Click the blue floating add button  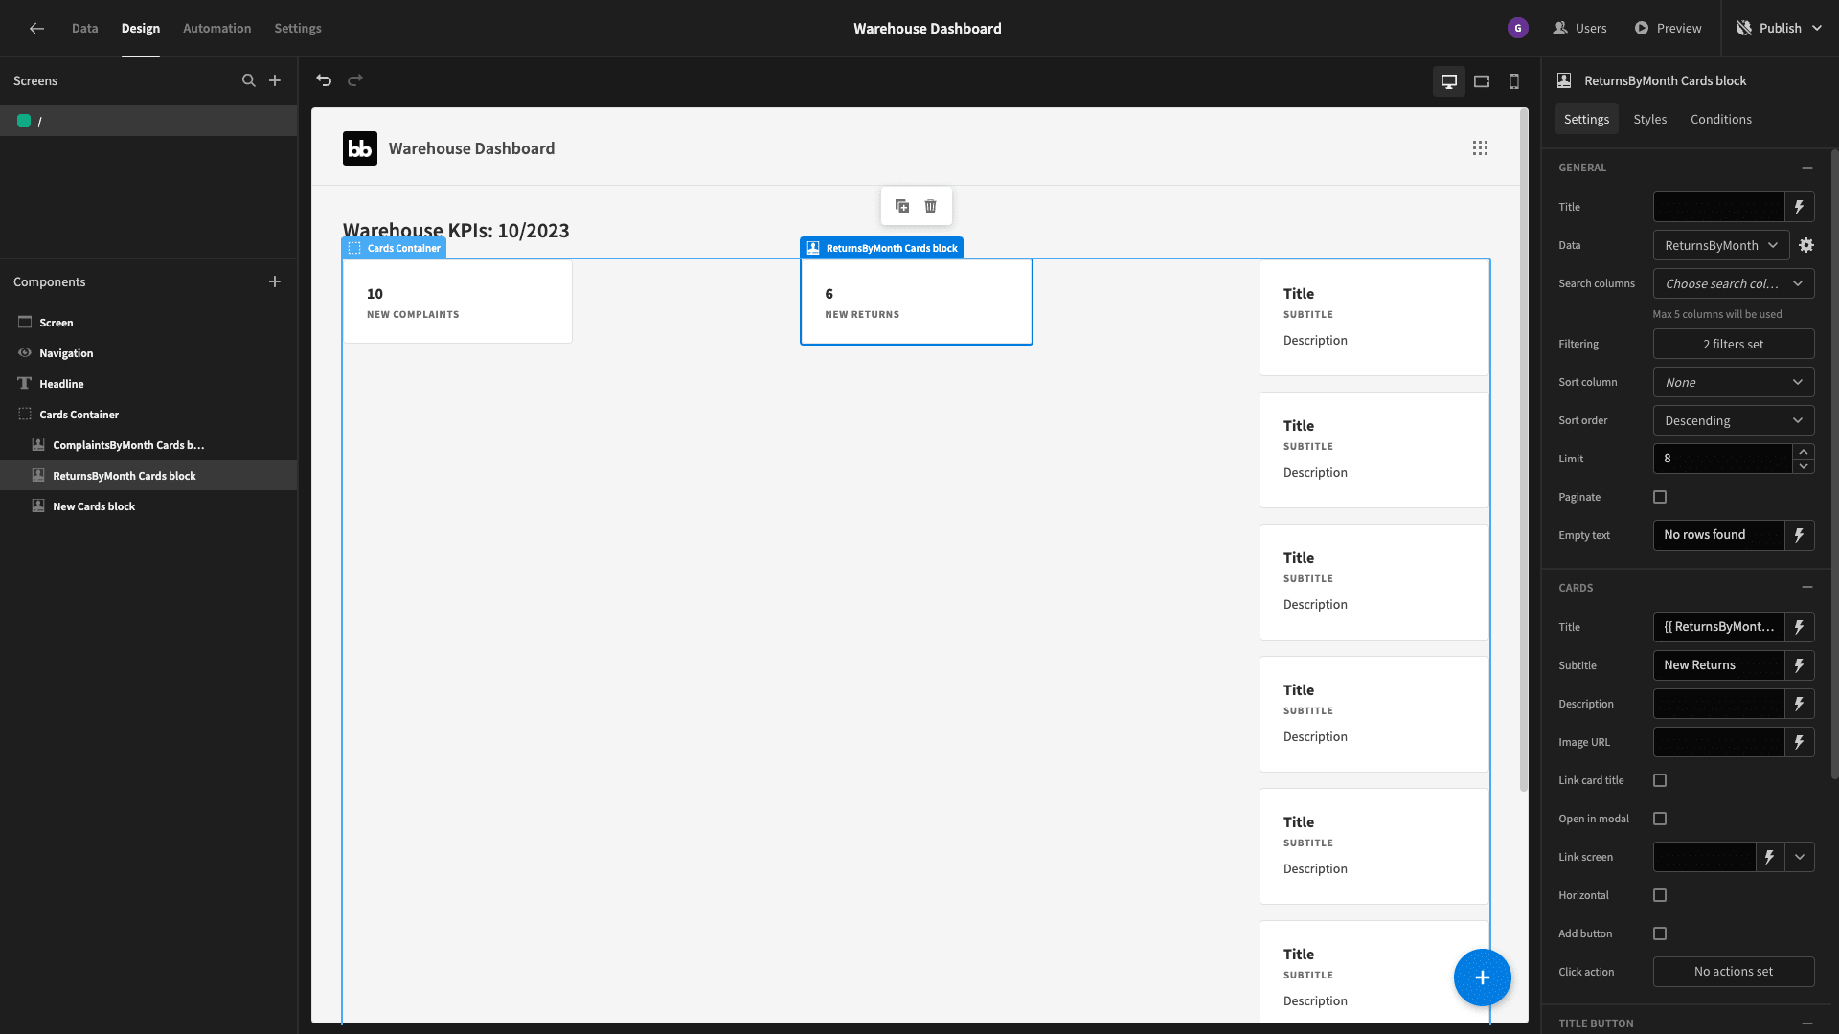point(1482,978)
